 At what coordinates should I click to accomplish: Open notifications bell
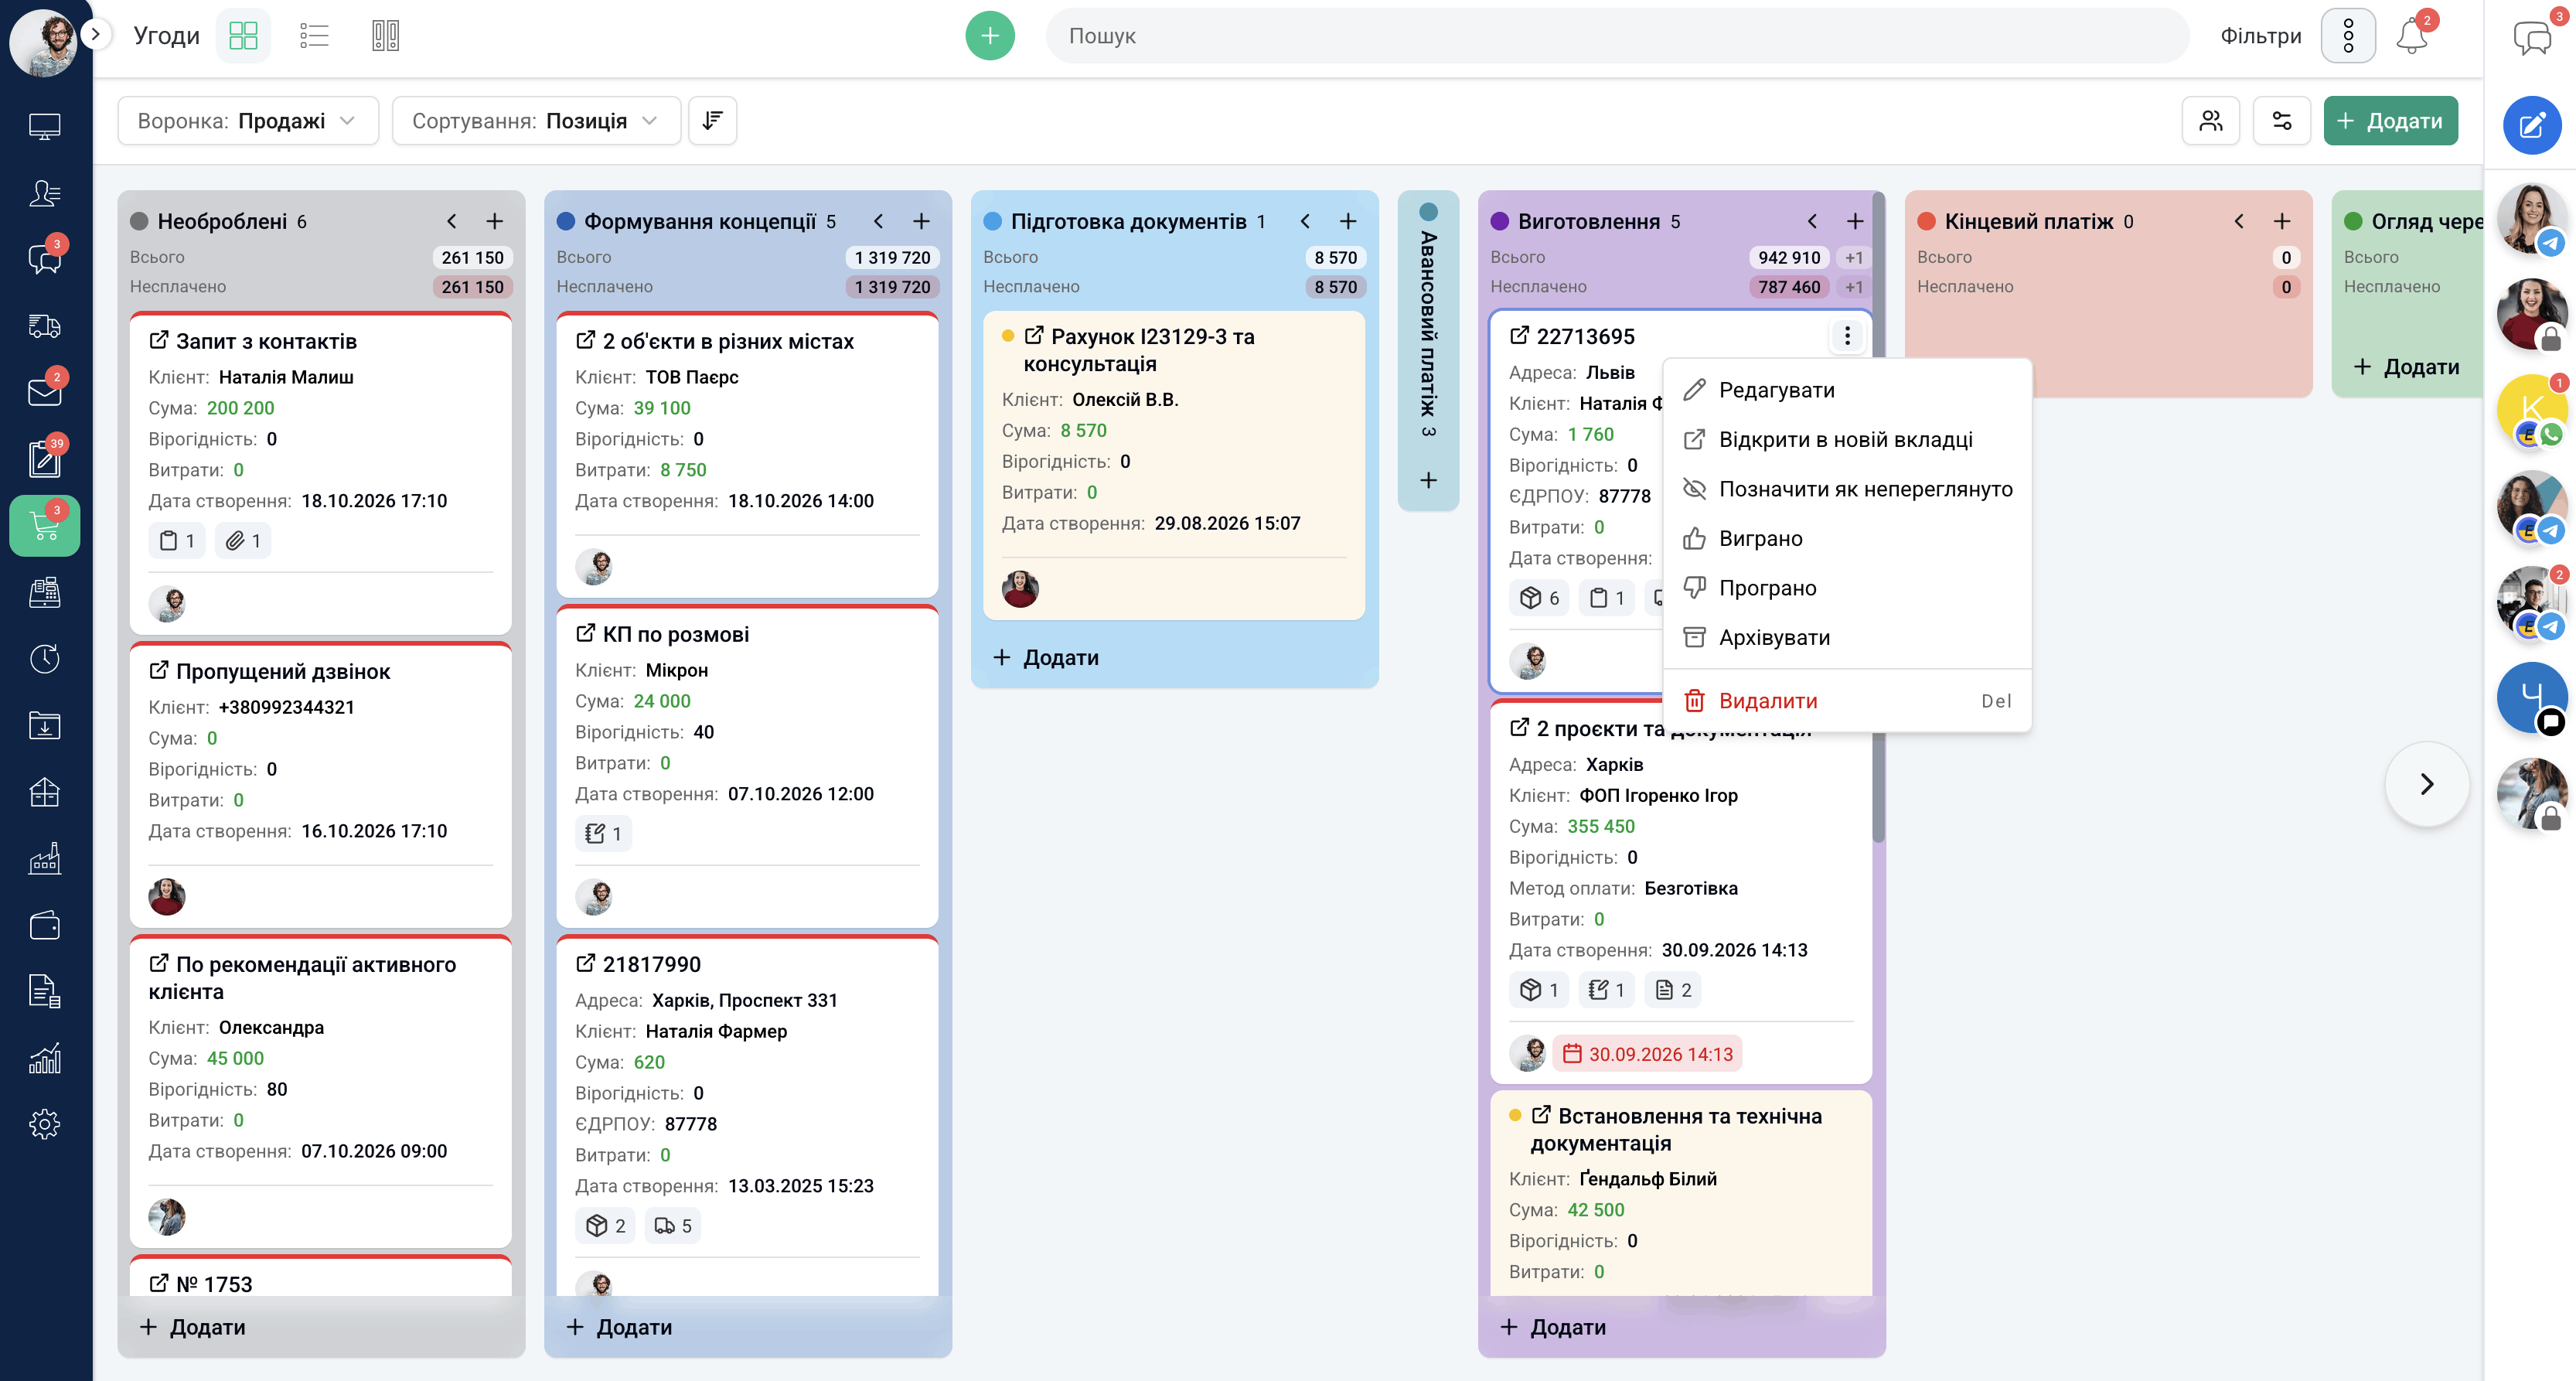[x=2411, y=36]
